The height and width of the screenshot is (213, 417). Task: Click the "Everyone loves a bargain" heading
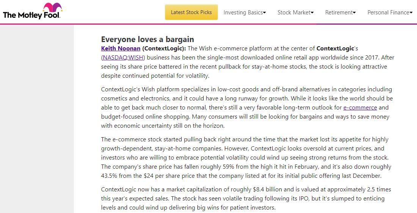pyautogui.click(x=147, y=39)
